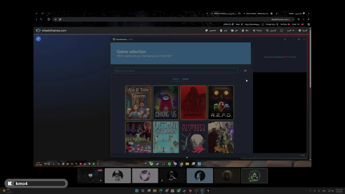Focus the 'Search for a game' field

[x=176, y=71]
